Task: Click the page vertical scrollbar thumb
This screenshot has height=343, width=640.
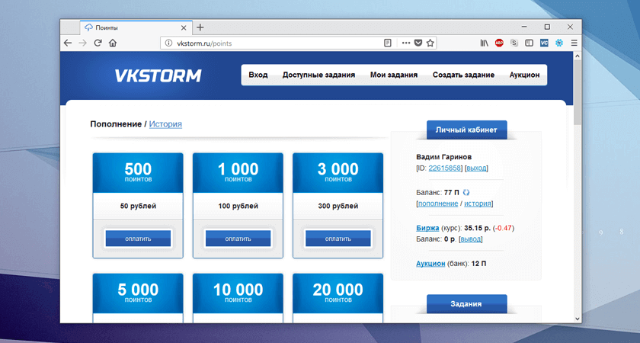Action: [578, 92]
